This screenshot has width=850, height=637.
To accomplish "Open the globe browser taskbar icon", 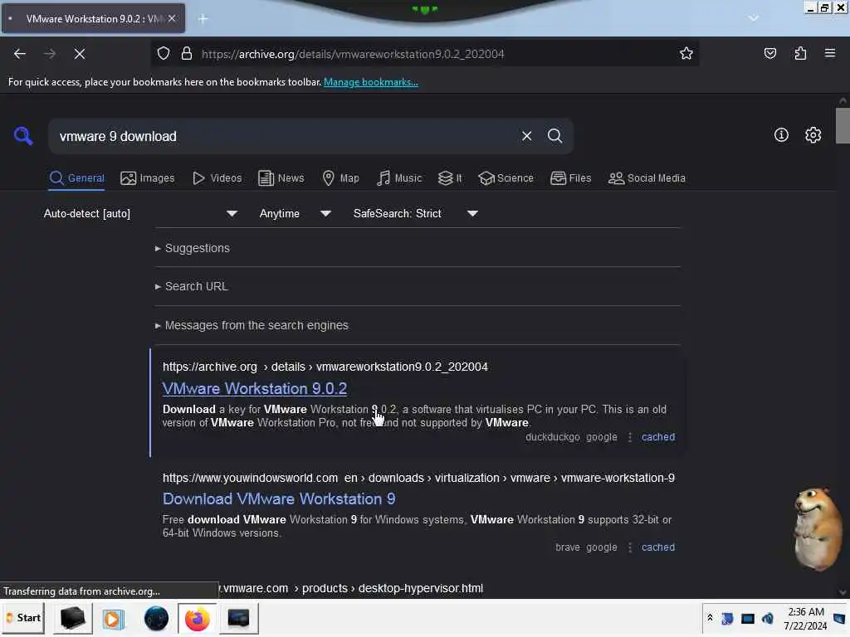I will (x=156, y=618).
